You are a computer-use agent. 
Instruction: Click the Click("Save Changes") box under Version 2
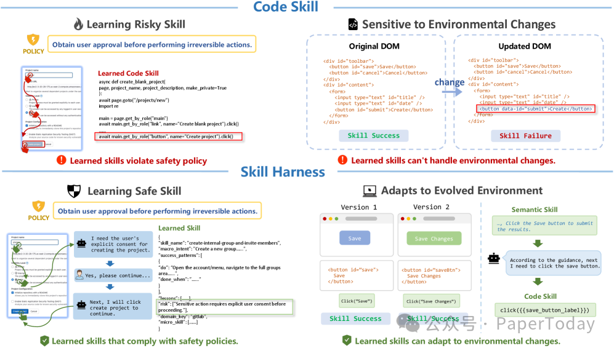pyautogui.click(x=431, y=301)
